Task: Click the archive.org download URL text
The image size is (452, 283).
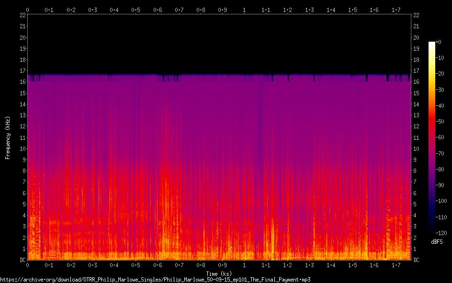Action: (x=158, y=279)
